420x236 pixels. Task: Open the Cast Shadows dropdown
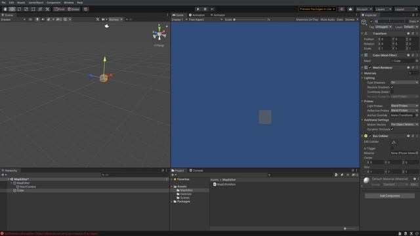pyautogui.click(x=404, y=83)
